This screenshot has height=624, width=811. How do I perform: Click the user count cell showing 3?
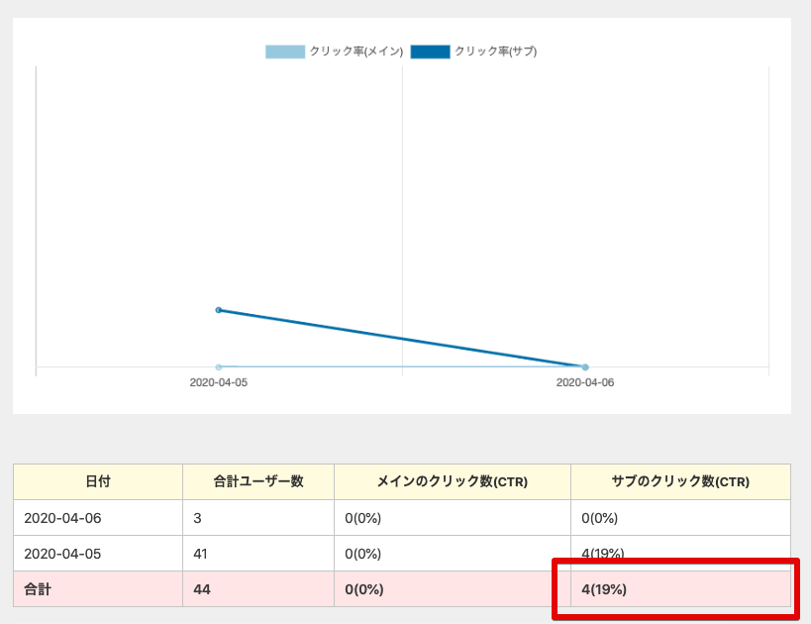(198, 518)
